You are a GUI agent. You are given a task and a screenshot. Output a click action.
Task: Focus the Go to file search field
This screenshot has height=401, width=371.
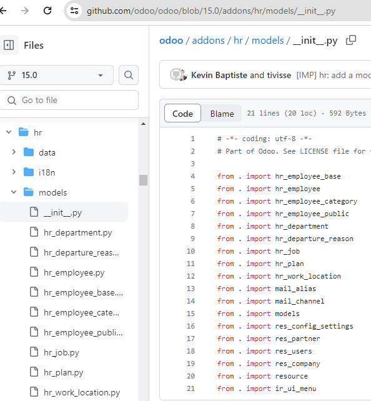coord(69,100)
